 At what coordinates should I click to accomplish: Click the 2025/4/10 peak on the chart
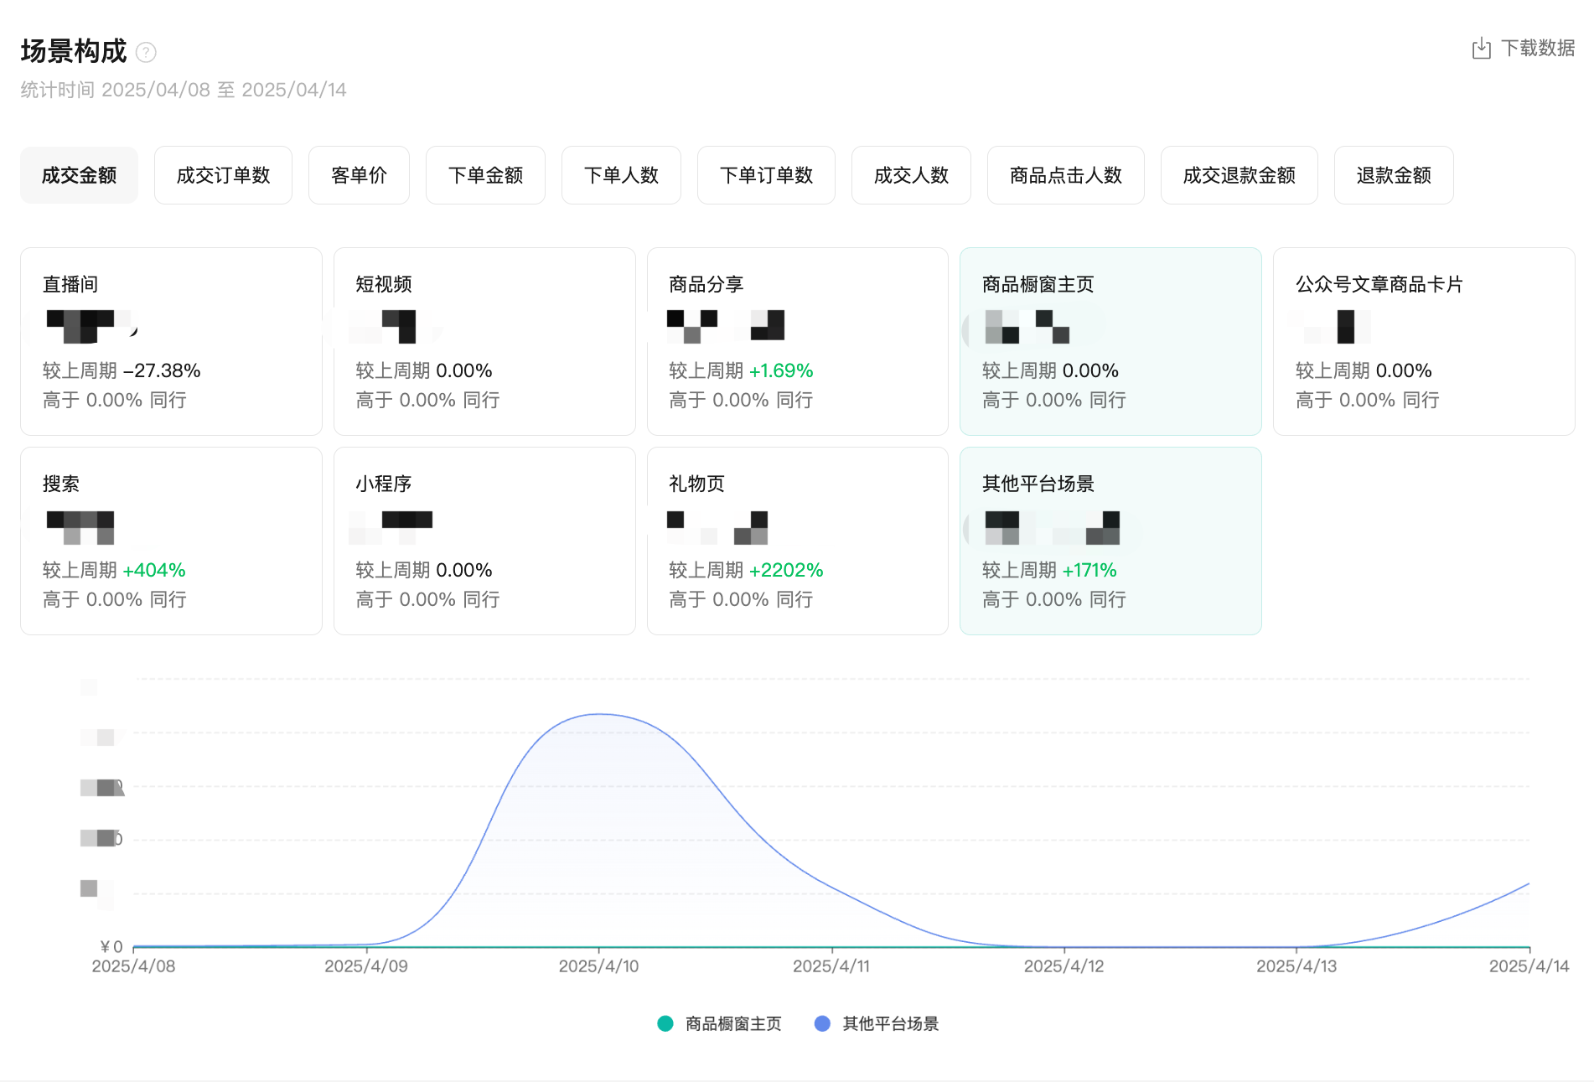point(599,714)
